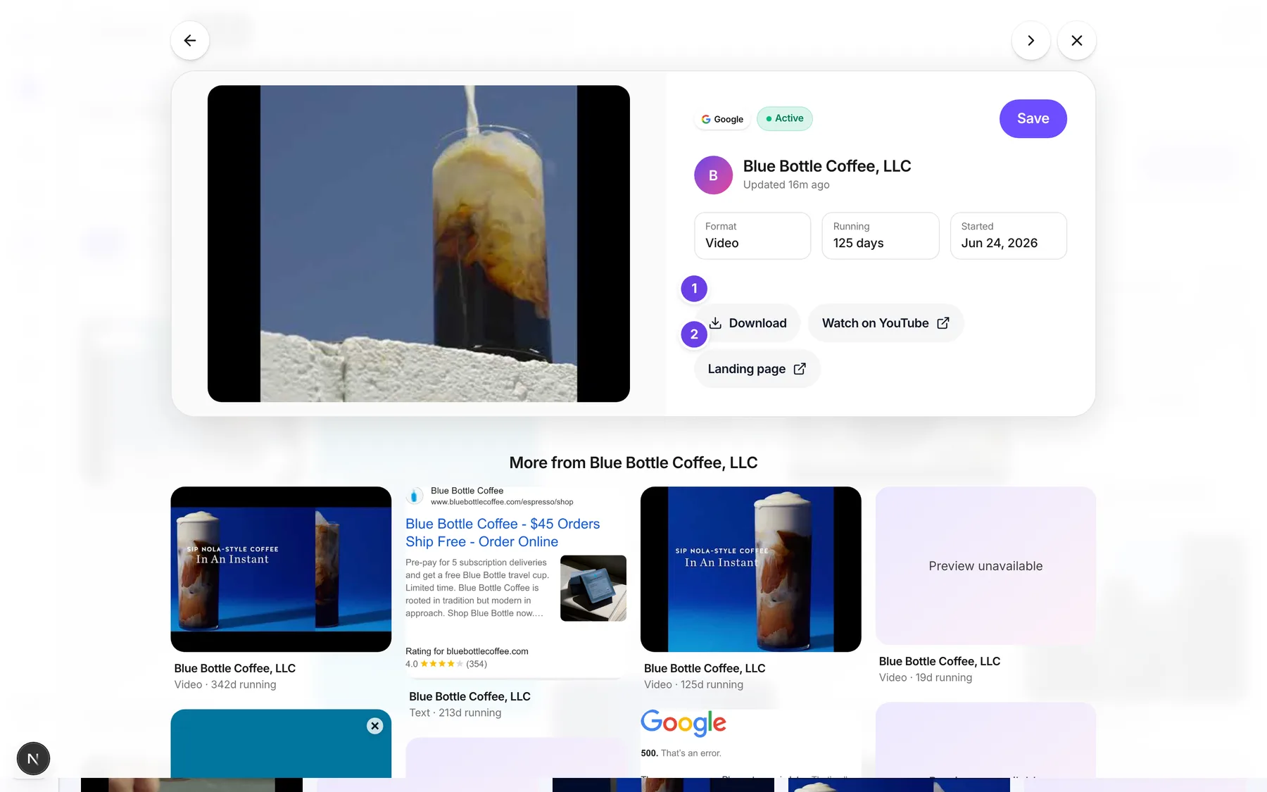The width and height of the screenshot is (1267, 792).
Task: Download the ad video
Action: [x=748, y=323]
